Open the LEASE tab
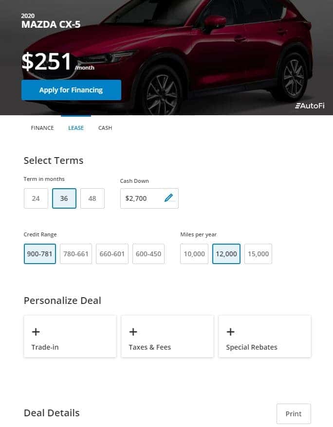 76,128
